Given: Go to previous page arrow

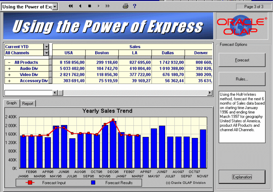Looking at the screenshot, I should 80,6.
